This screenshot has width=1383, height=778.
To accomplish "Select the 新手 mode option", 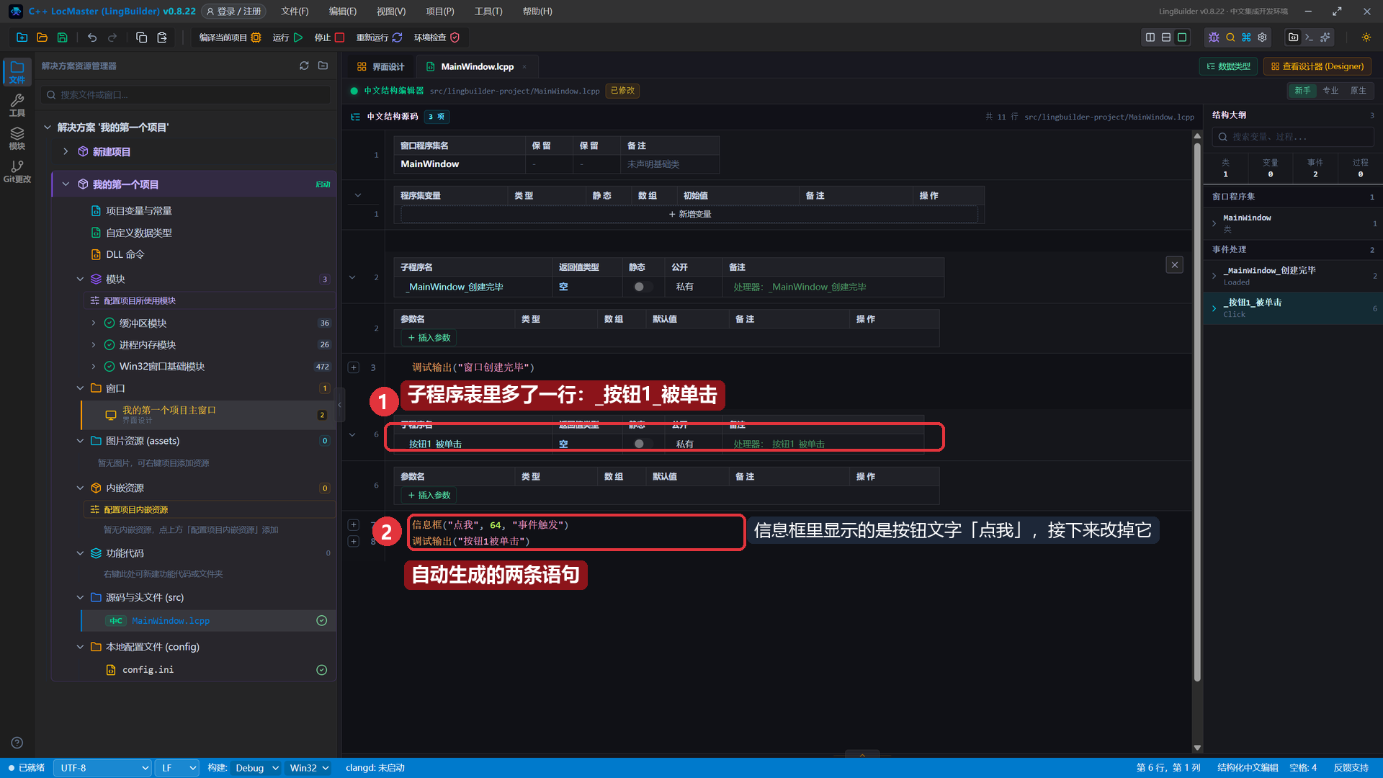I will click(x=1302, y=91).
